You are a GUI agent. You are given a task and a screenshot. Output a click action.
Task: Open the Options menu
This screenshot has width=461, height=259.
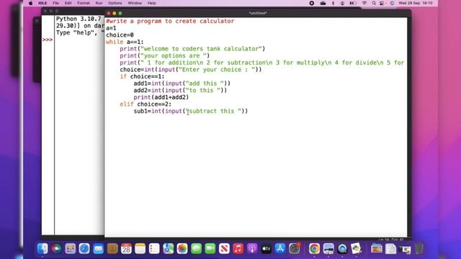[115, 3]
